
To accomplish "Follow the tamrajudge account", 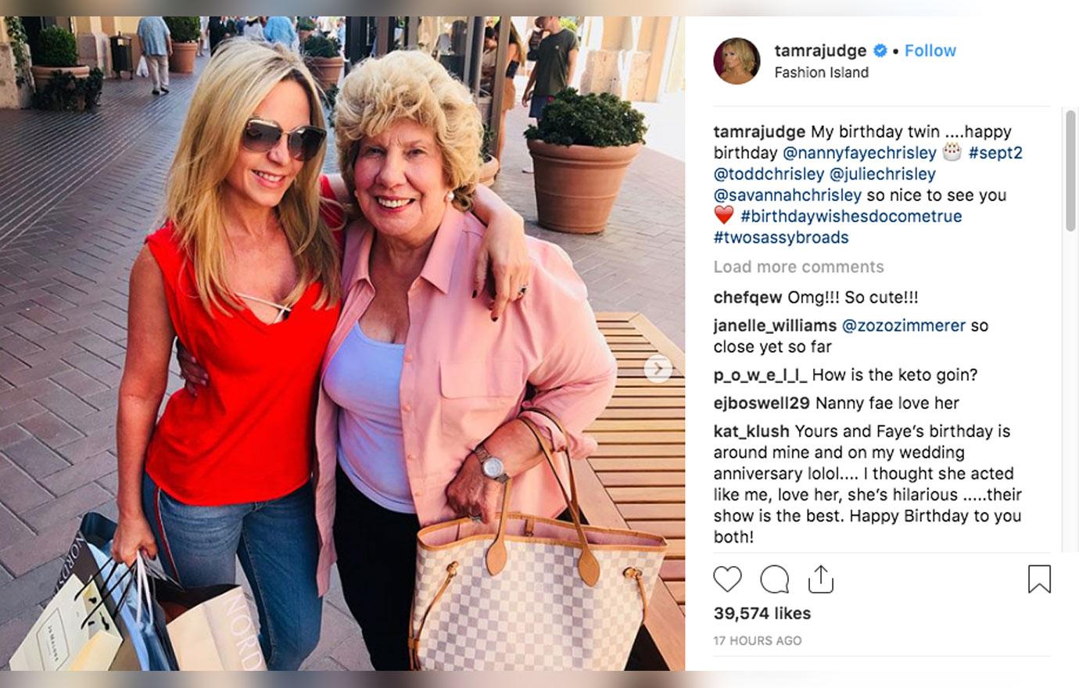I will [x=930, y=51].
